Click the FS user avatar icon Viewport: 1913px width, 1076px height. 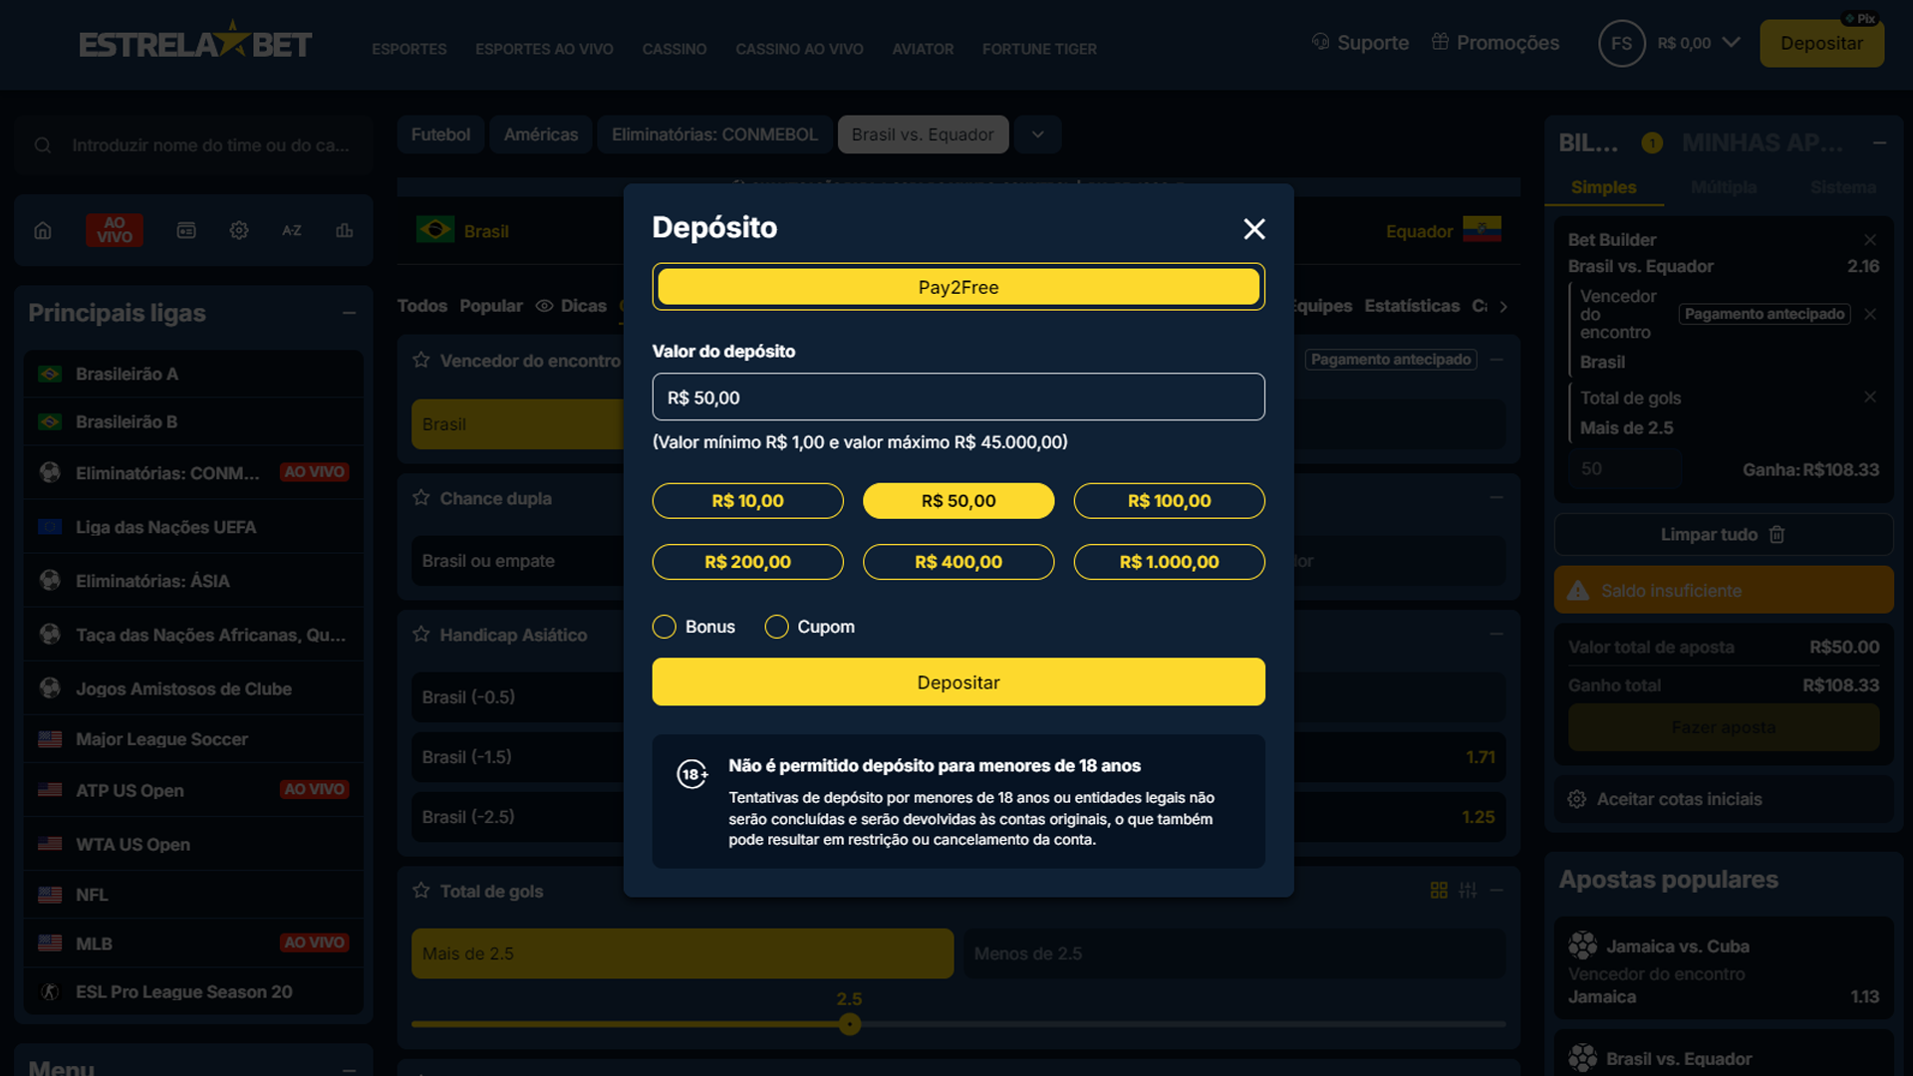(x=1621, y=44)
